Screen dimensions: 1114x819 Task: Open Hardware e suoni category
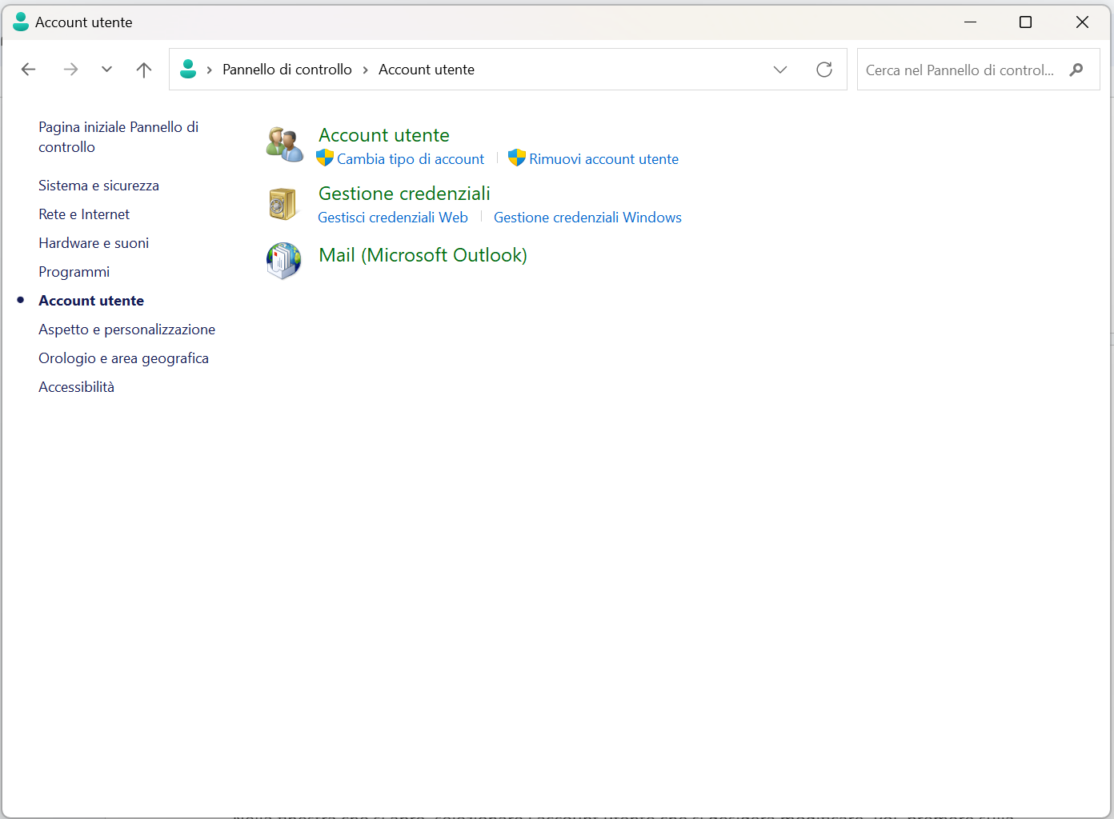point(94,243)
